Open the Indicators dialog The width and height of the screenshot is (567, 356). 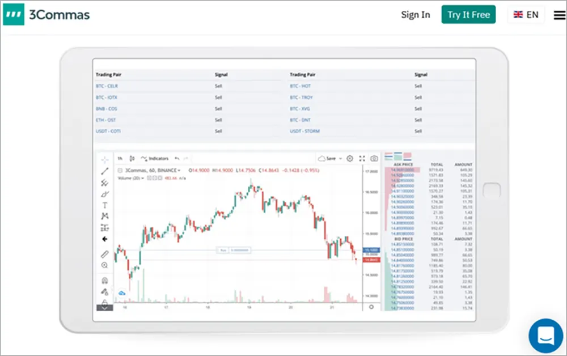[x=155, y=159]
